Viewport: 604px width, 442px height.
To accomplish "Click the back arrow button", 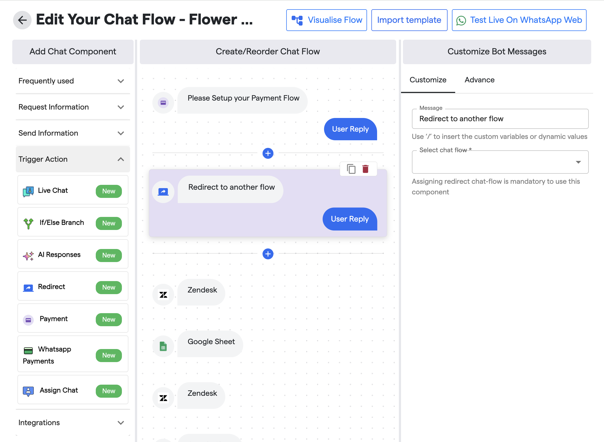I will 22,20.
